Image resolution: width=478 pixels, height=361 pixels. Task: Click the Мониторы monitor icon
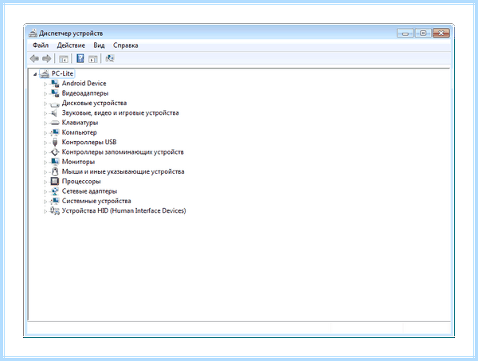pyautogui.click(x=55, y=162)
